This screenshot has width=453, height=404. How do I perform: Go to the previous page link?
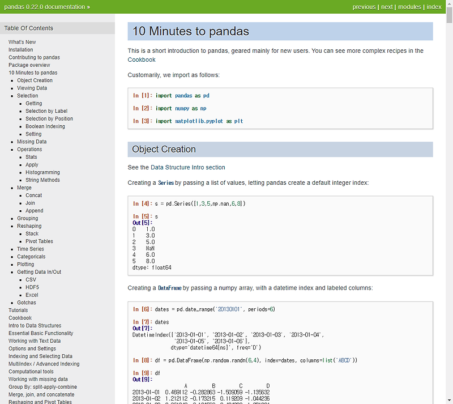click(x=364, y=7)
